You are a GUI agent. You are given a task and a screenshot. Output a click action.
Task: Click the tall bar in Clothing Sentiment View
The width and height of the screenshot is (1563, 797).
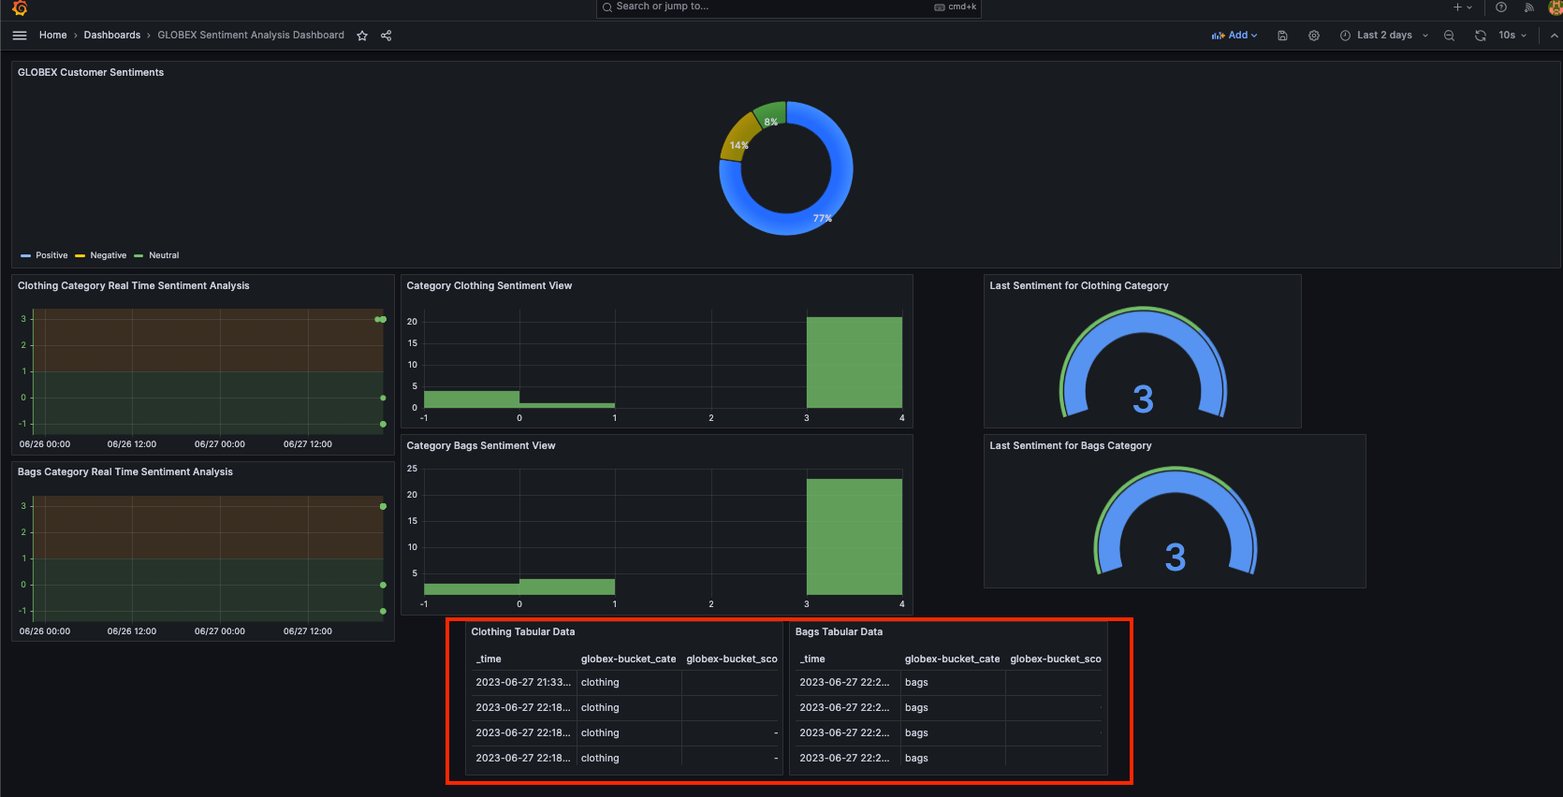point(855,363)
